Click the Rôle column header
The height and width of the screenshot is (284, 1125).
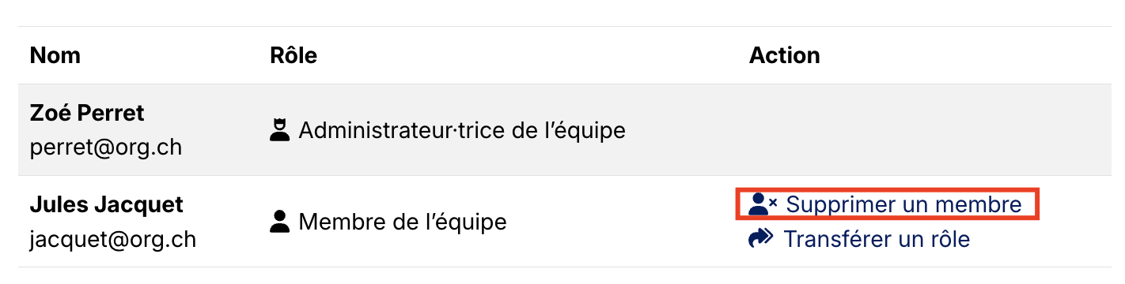[x=294, y=55]
